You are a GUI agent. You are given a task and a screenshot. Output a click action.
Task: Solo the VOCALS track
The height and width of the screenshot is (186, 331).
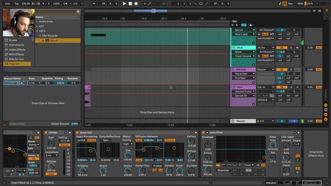click(x=291, y=69)
